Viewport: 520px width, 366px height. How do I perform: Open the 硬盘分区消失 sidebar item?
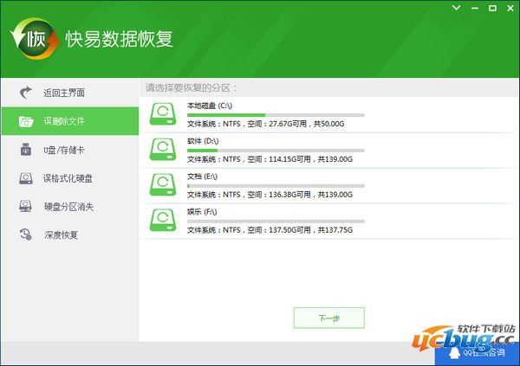[70, 206]
